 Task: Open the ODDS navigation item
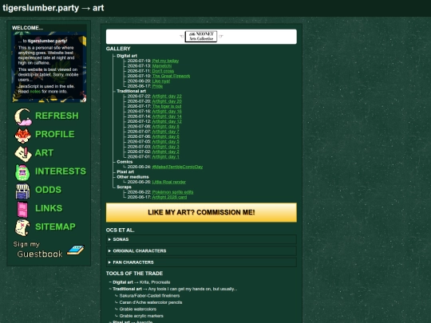(49, 190)
